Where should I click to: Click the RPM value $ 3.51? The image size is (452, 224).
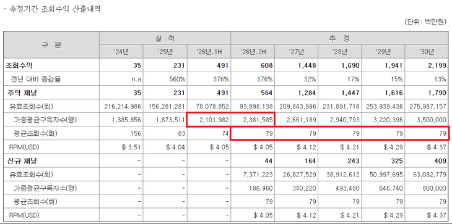click(x=131, y=147)
